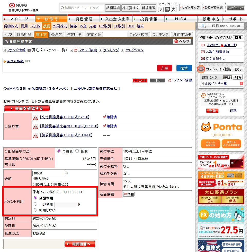Open the 外国株式 sub-menu item
Viewport: 250px width, 252px height.
click(x=60, y=26)
